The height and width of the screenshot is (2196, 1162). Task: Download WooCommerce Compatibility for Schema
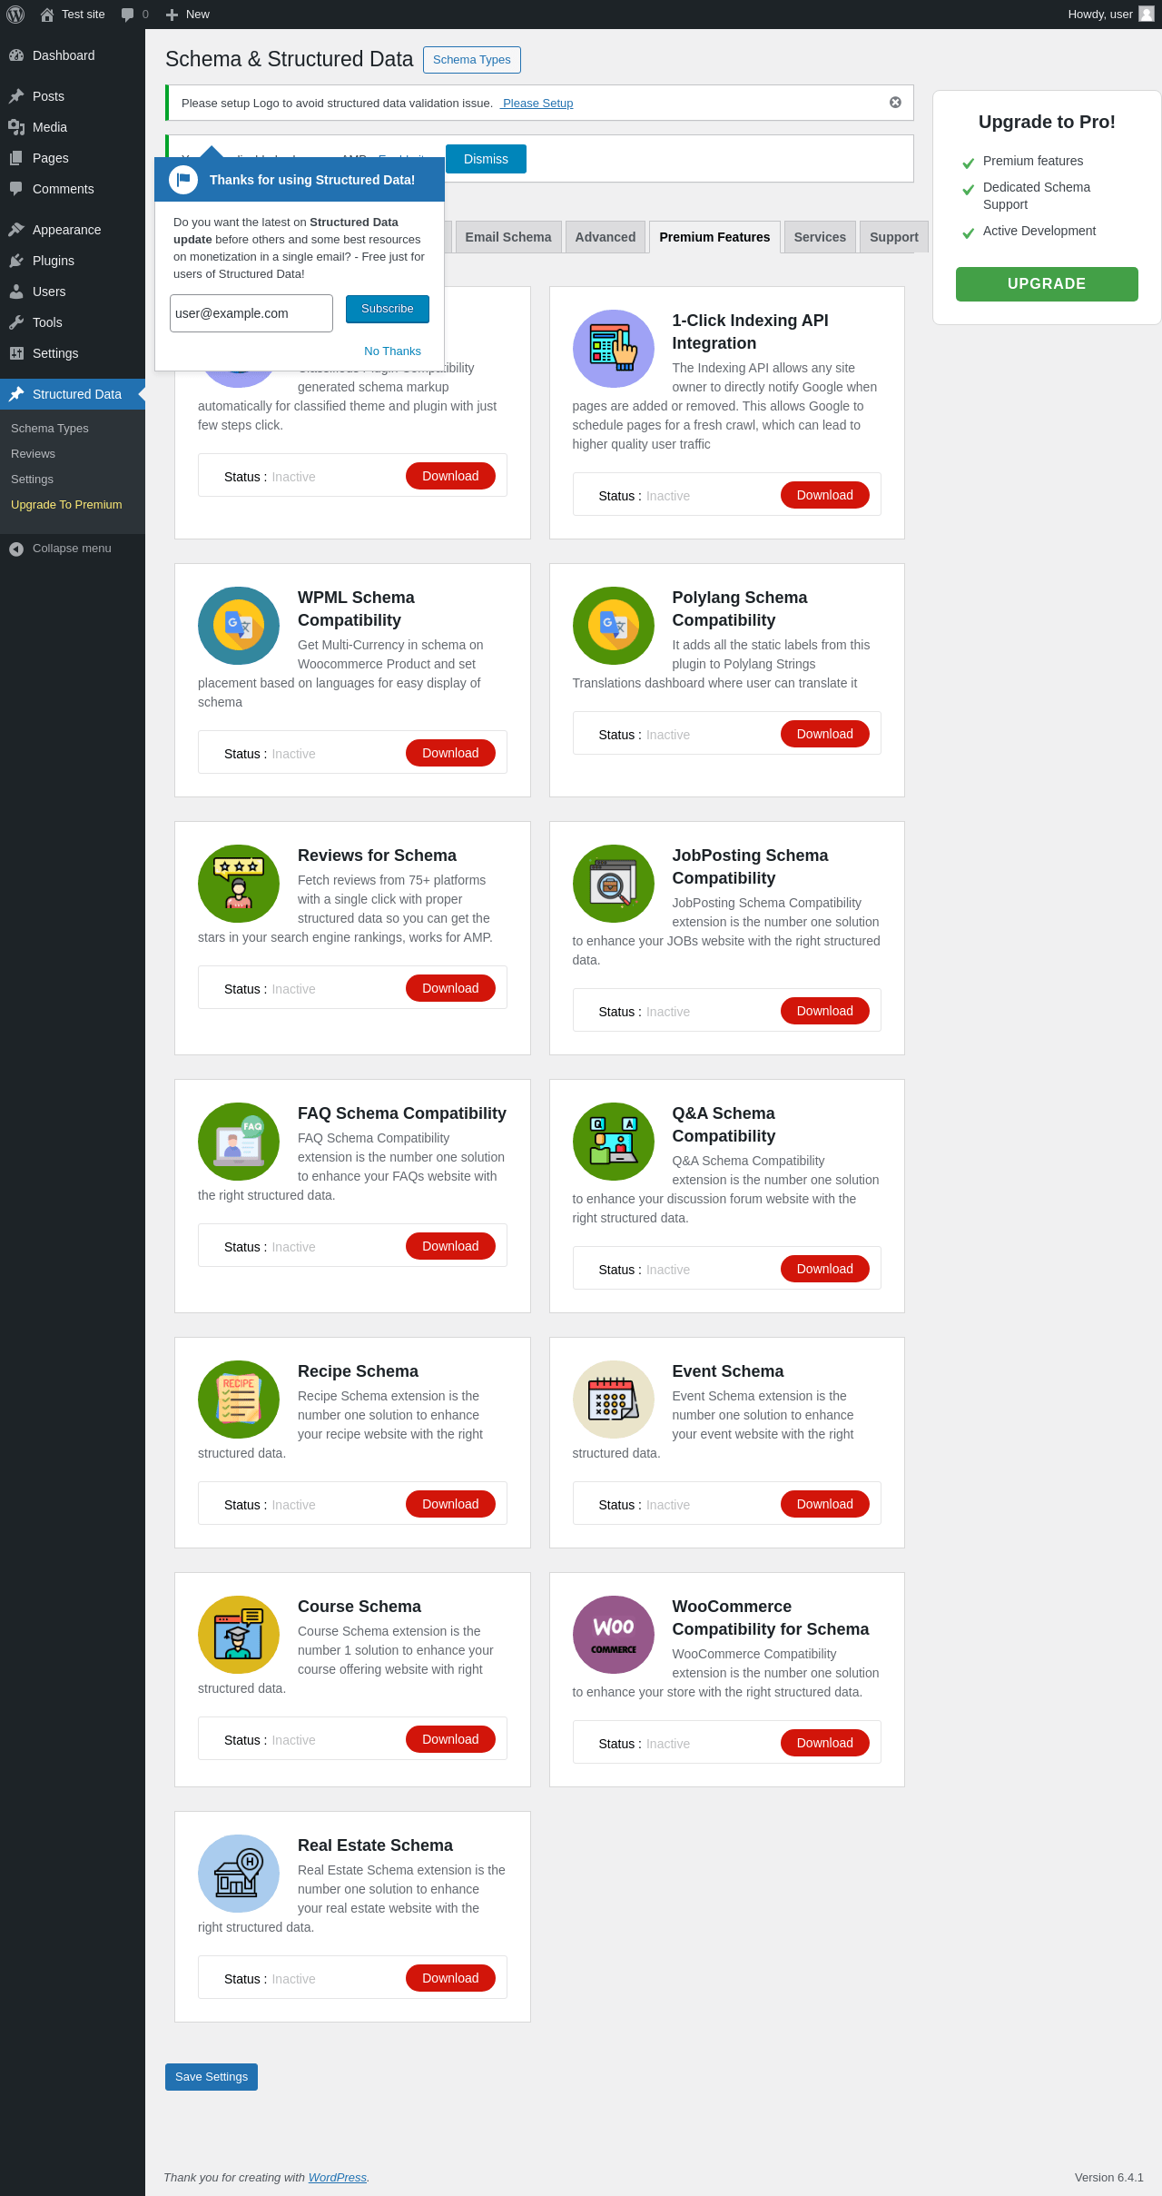[x=825, y=1743]
